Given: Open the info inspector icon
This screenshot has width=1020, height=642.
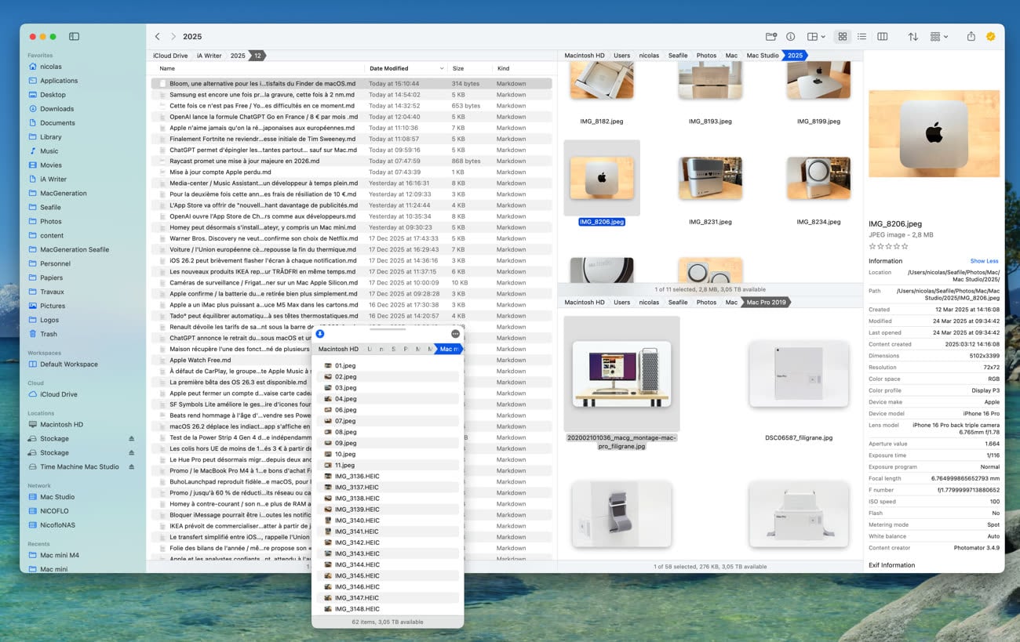Looking at the screenshot, I should coord(790,37).
